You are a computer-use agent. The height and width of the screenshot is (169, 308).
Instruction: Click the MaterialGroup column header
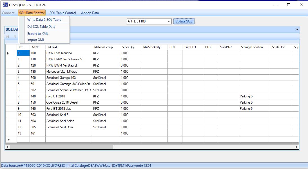(x=106, y=47)
